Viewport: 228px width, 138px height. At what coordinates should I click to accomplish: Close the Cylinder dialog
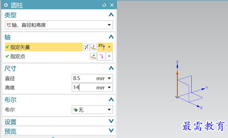pyautogui.click(x=112, y=5)
